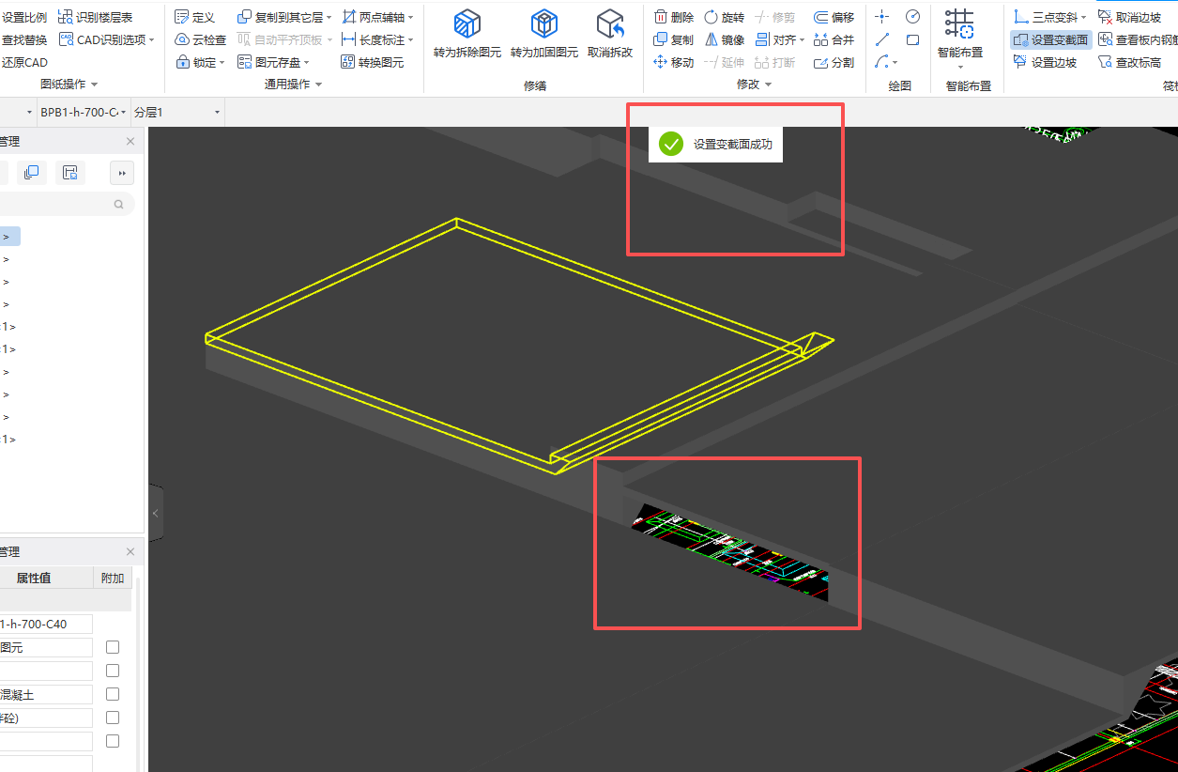The width and height of the screenshot is (1178, 772).
Task: Click 合并 merge tool
Action: (834, 39)
